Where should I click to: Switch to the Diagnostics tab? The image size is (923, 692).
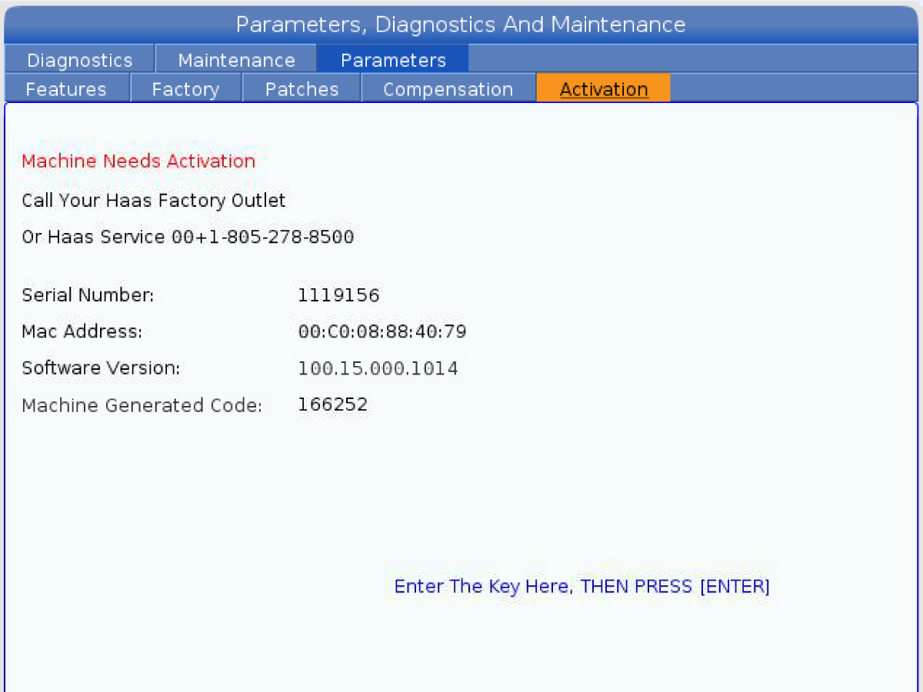point(79,60)
